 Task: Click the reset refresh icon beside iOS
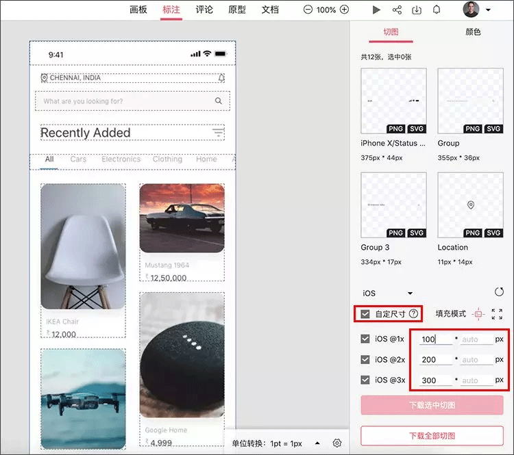(x=499, y=291)
